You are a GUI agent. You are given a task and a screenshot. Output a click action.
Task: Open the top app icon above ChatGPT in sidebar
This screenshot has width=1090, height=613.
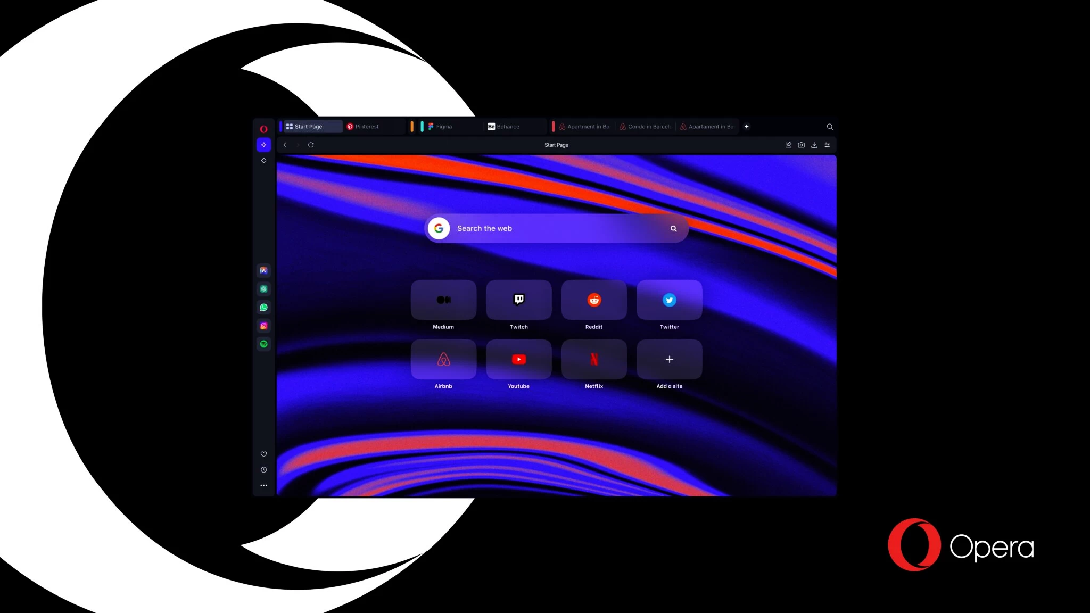point(263,270)
